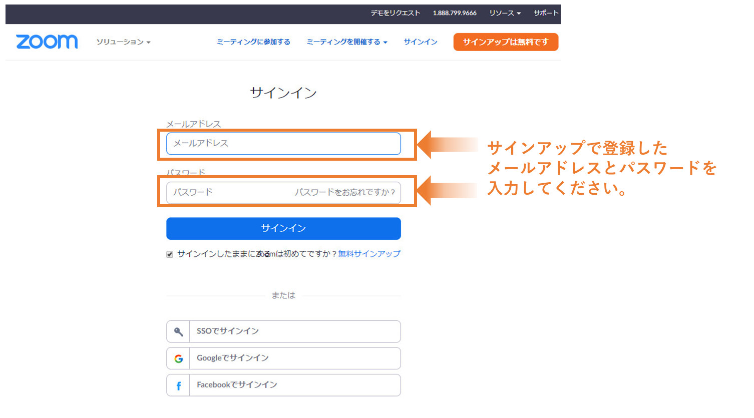Click the Zoom logo
The height and width of the screenshot is (418, 754).
coord(47,42)
